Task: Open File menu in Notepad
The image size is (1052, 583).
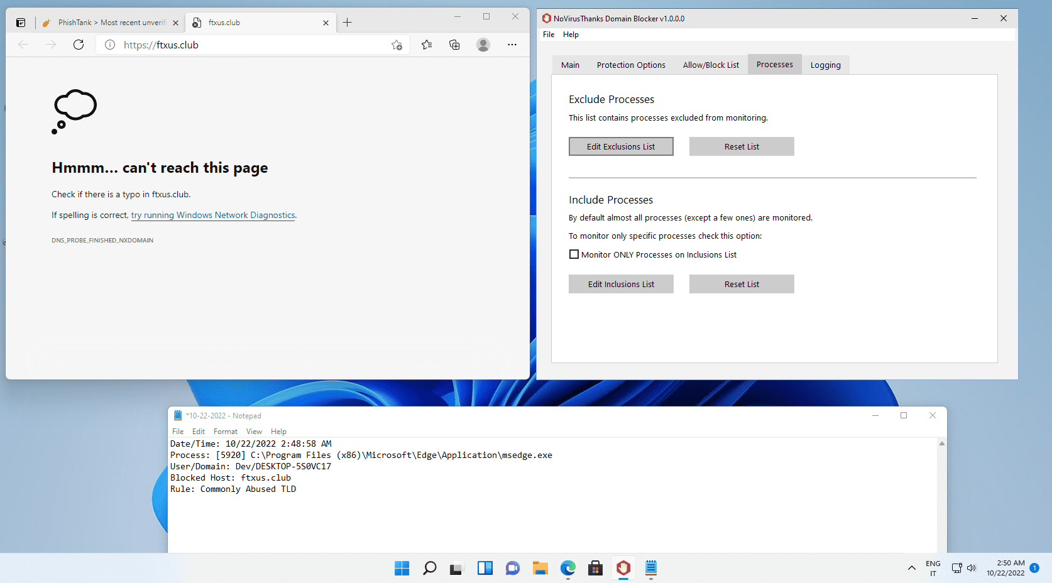Action: [178, 432]
